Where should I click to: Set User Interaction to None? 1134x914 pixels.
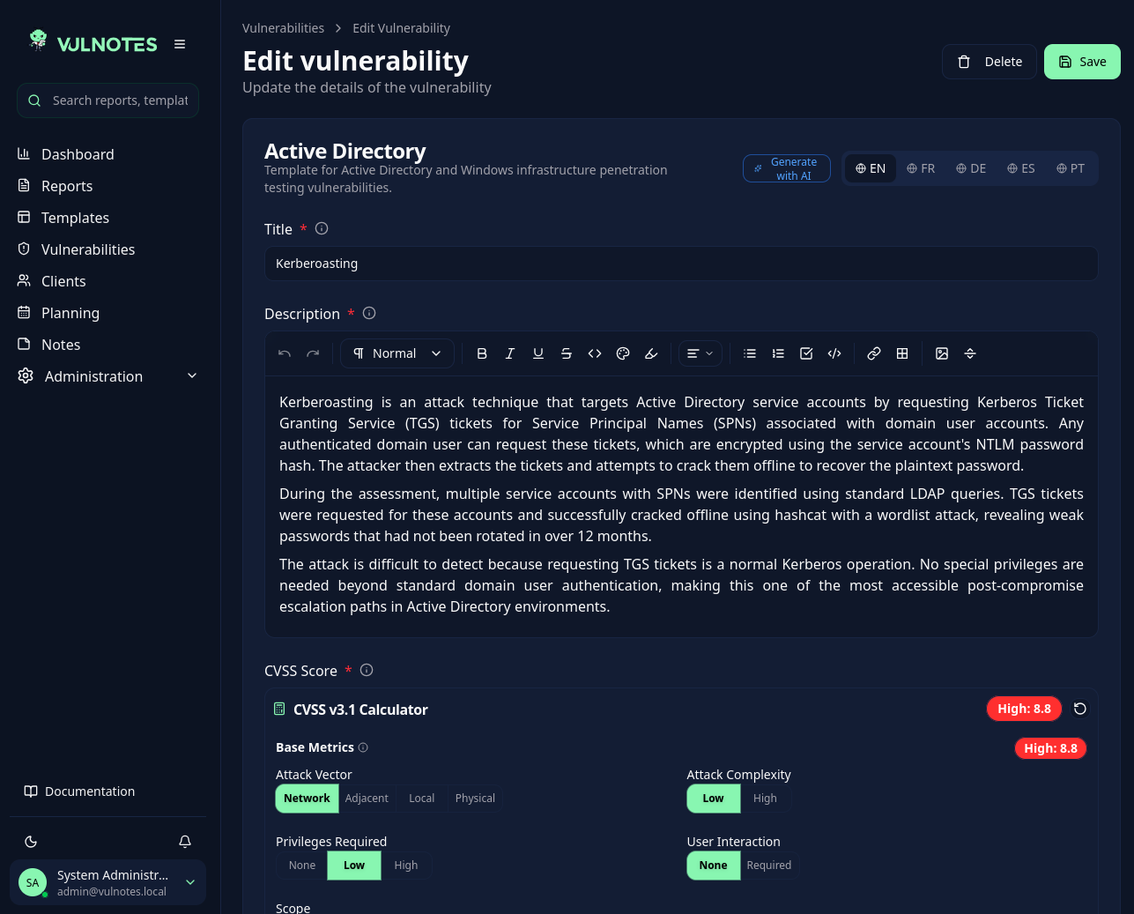point(713,866)
